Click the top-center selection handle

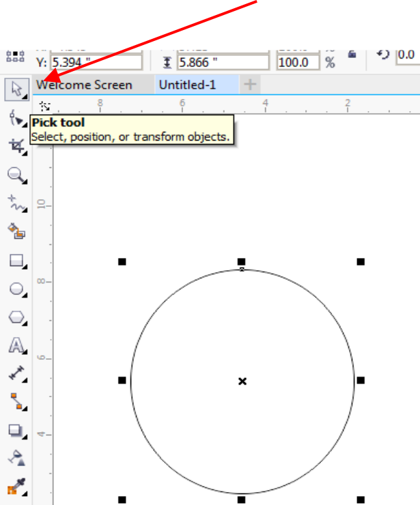pos(242,262)
